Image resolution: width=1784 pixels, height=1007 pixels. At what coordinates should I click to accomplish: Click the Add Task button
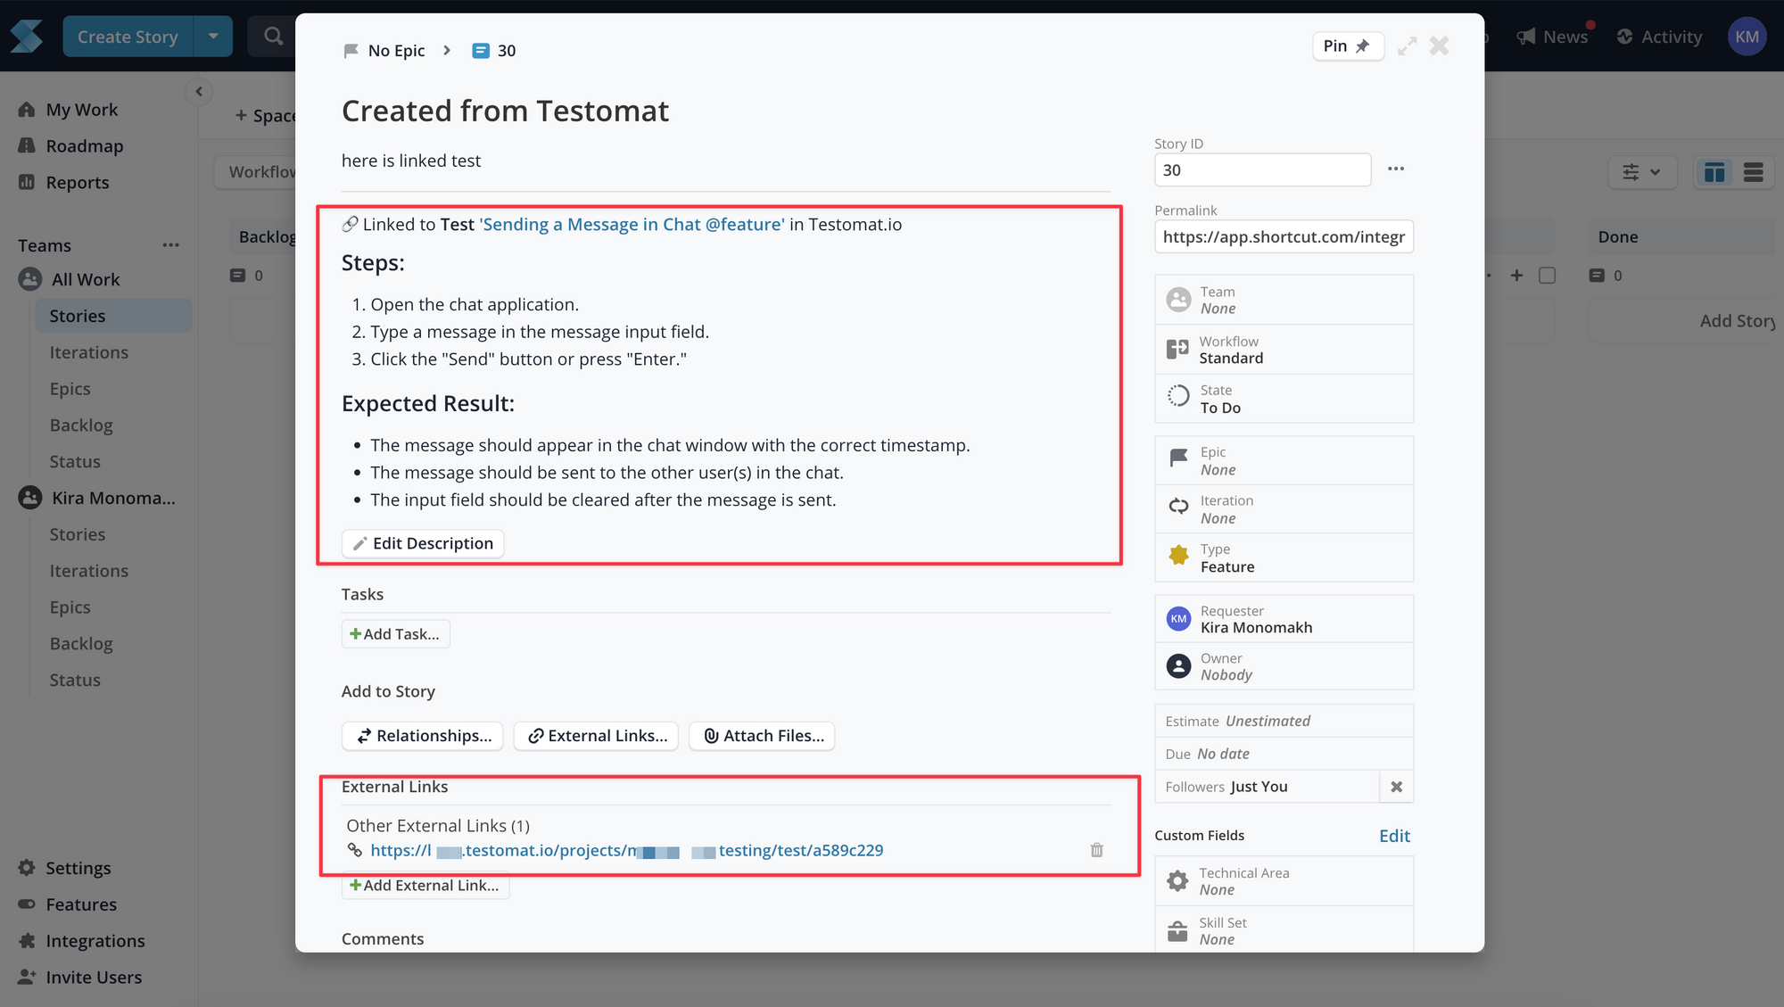pos(394,633)
